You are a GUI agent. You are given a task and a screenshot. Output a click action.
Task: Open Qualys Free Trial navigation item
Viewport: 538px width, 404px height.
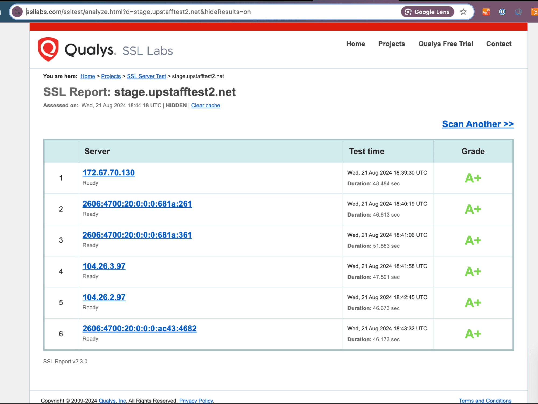click(x=445, y=44)
